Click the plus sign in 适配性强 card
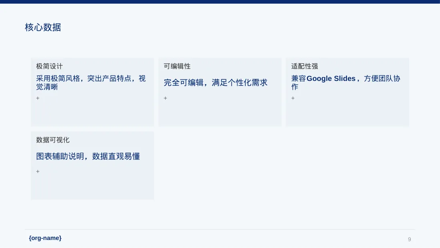440x248 pixels. point(293,98)
